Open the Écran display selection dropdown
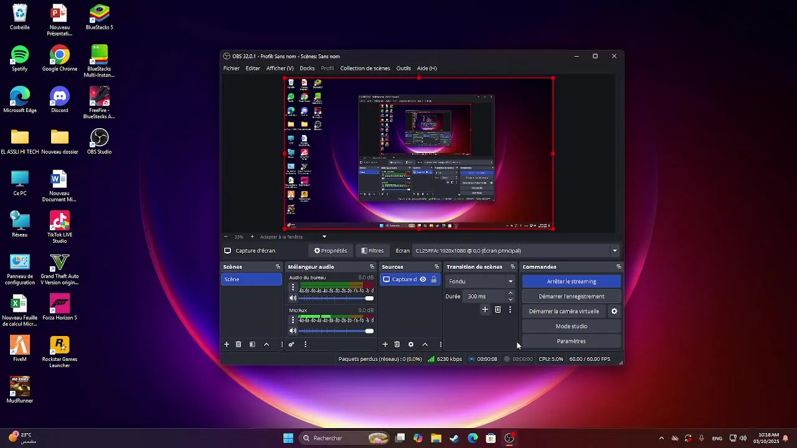 (516, 251)
